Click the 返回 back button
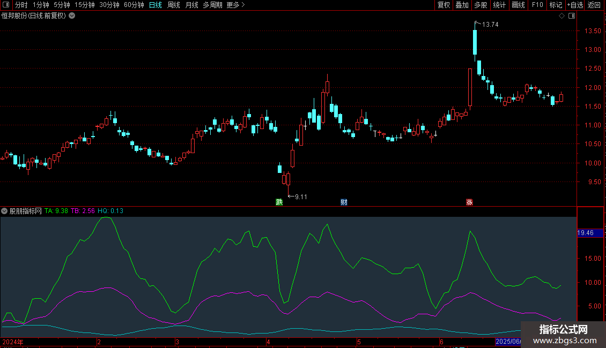Screen dimensions: 606x348 594,5
